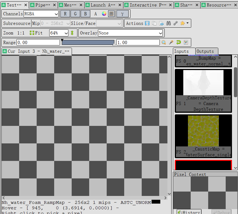238x214 pixels.
Task: Open the Channels RGBA dropdown
Action: click(x=41, y=14)
